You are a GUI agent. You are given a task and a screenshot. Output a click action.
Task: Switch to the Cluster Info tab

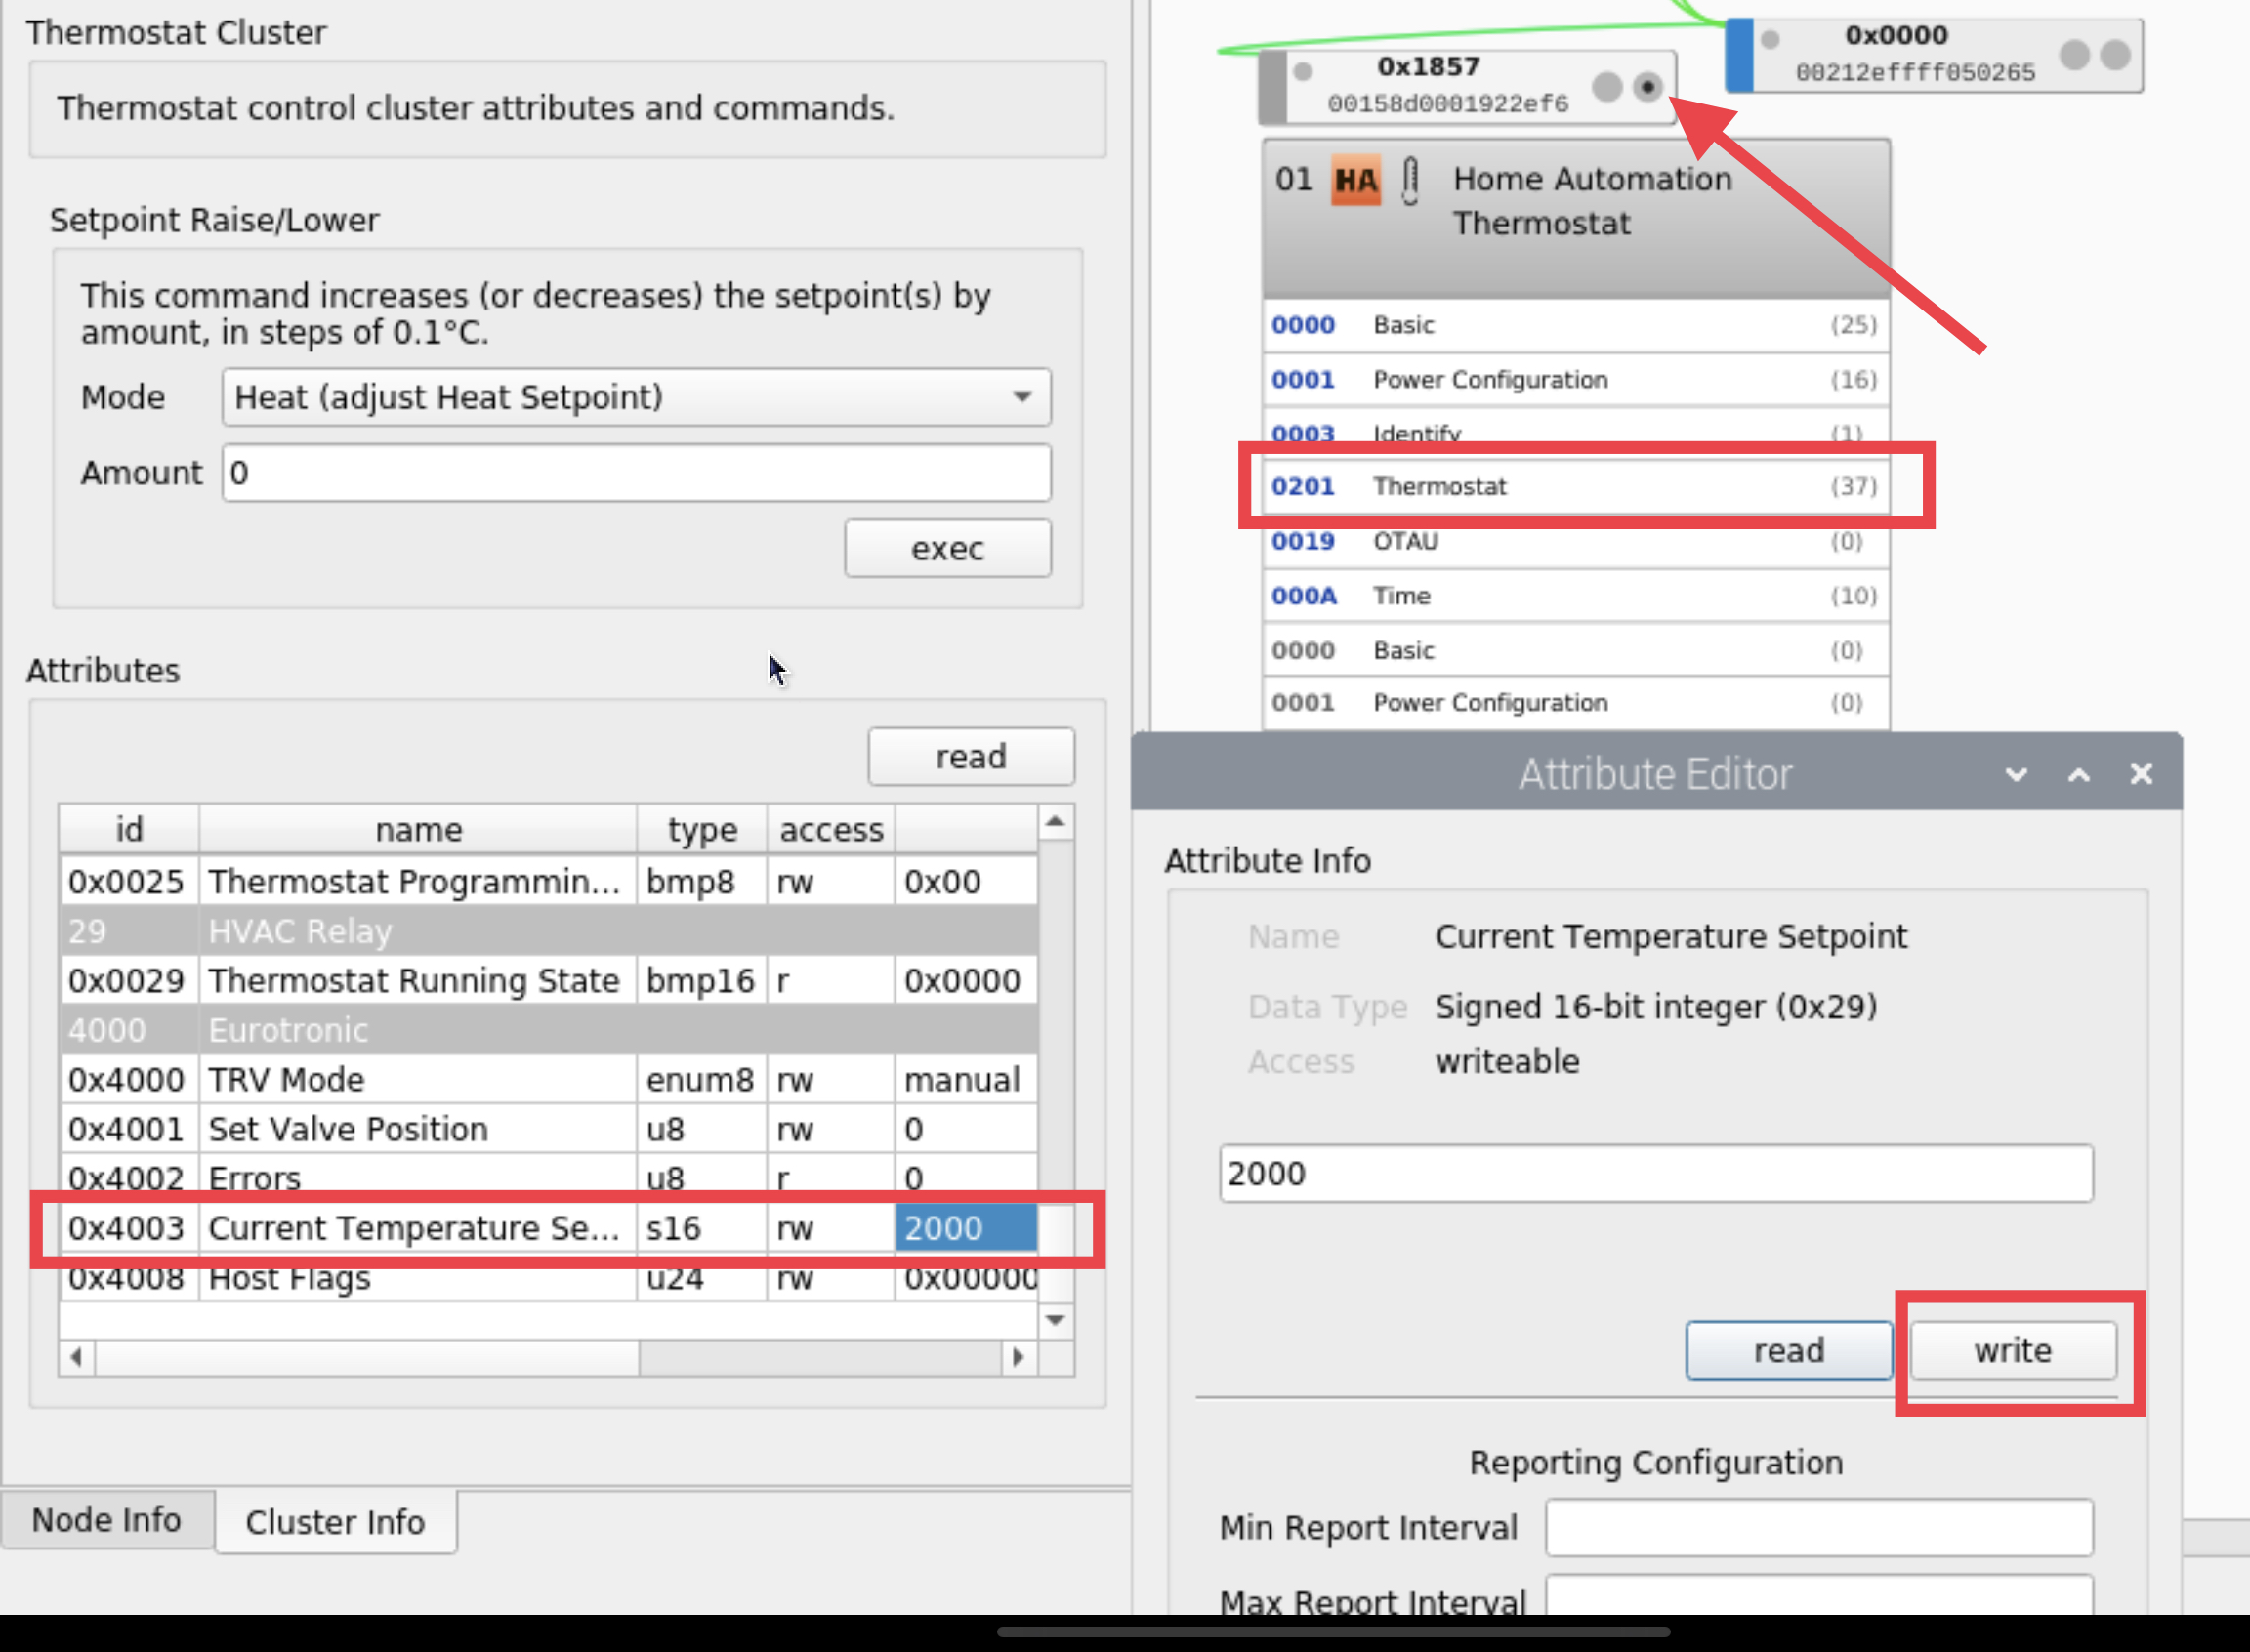[x=335, y=1522]
